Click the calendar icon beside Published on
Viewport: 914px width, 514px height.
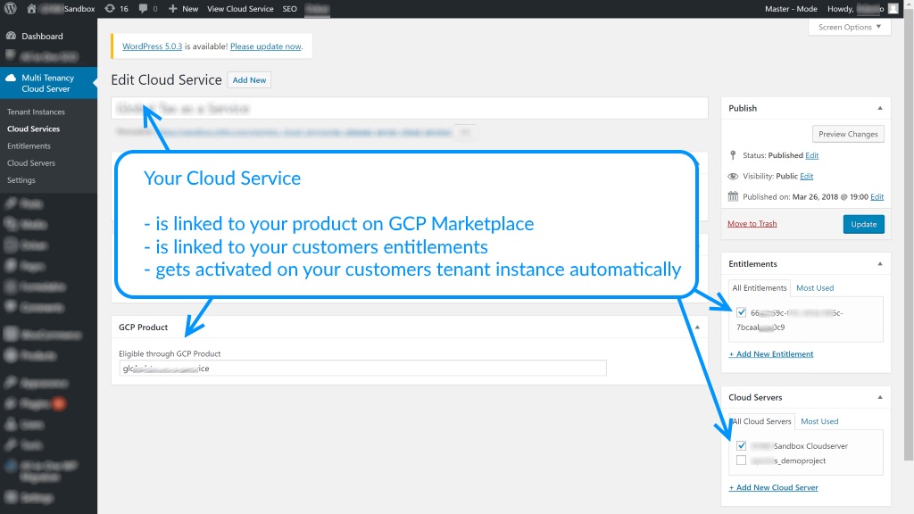pyautogui.click(x=733, y=196)
